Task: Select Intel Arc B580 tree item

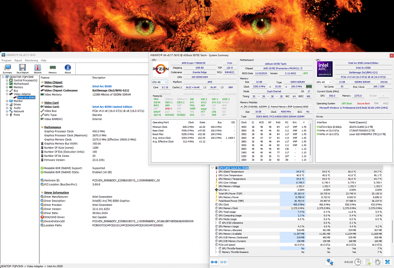Action: (x=26, y=97)
